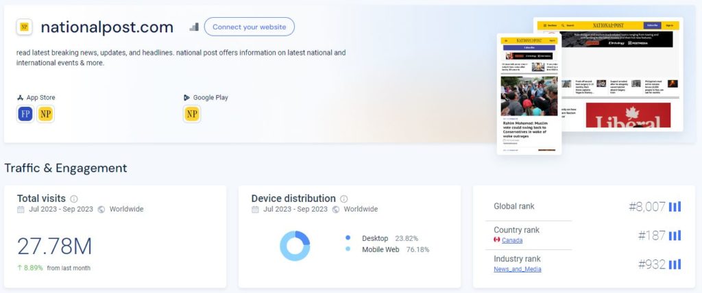
Task: Click the App Store logo icon
Action: 20,97
